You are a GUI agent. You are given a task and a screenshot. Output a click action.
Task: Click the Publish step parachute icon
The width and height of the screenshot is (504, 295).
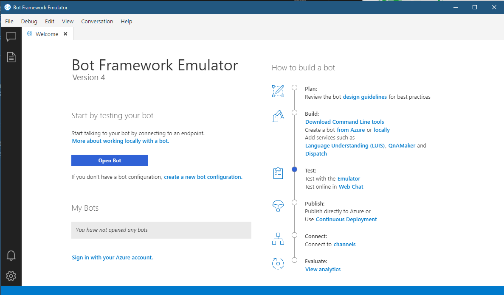pos(278,206)
